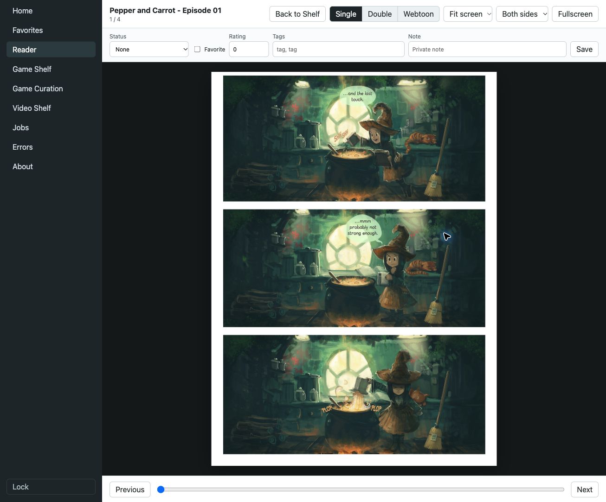
Task: Click the page progress slider handle
Action: point(161,489)
